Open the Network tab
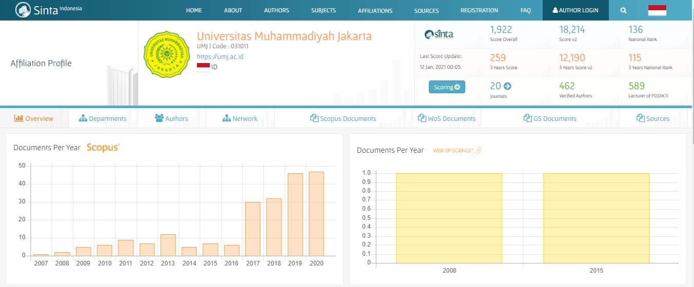 coord(240,118)
